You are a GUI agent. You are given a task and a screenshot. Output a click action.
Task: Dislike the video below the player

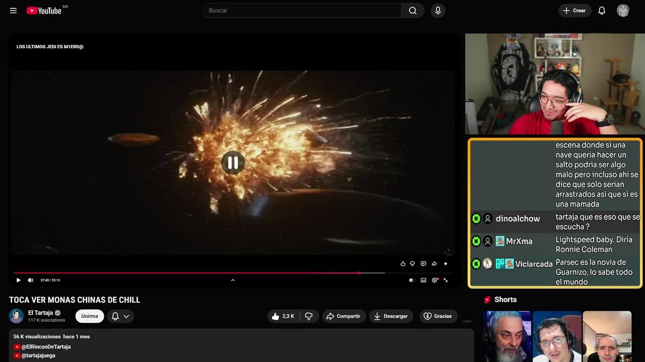pos(309,316)
